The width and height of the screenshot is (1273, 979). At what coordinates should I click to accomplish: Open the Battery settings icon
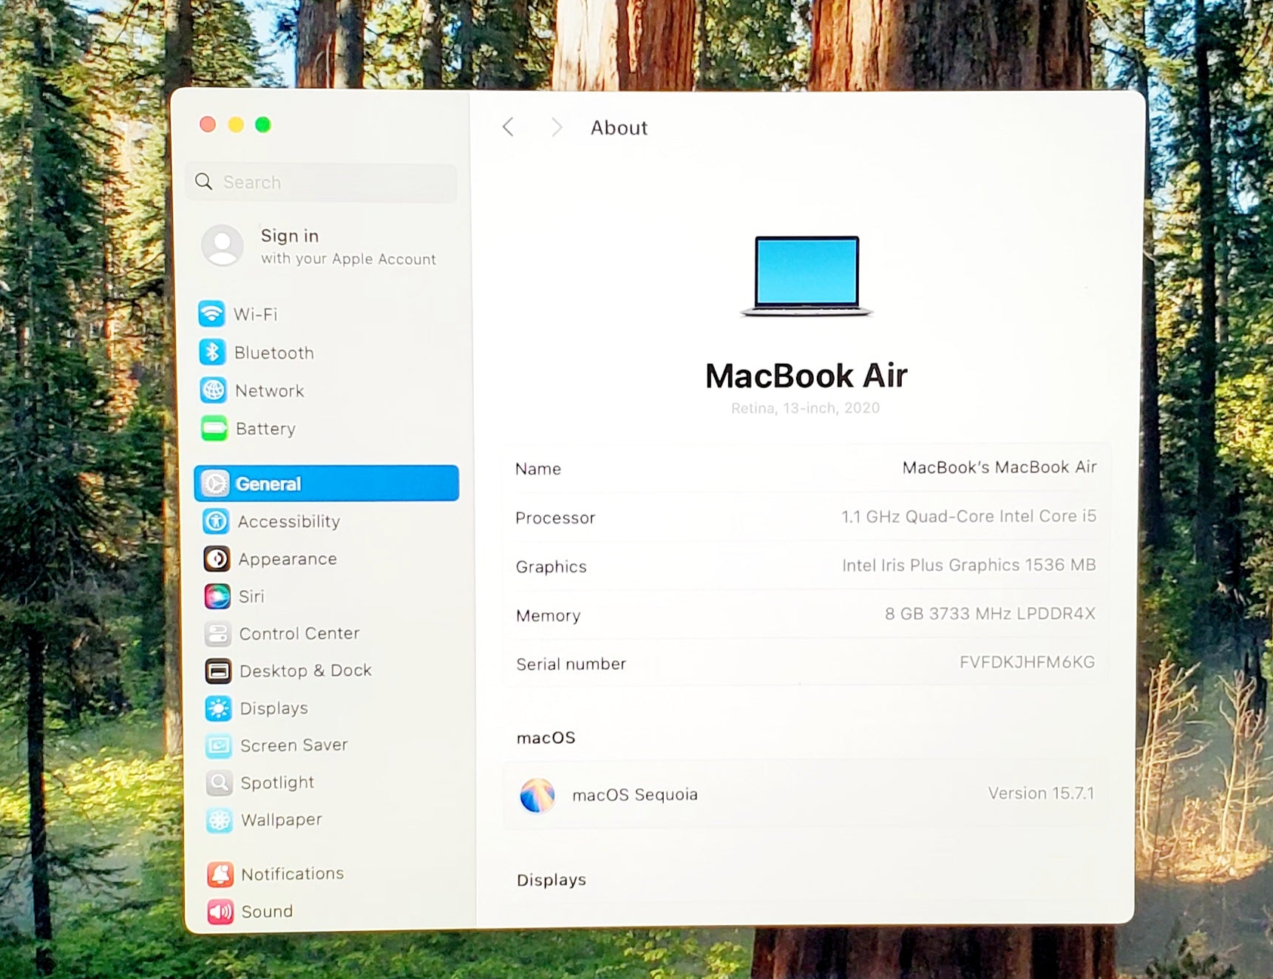click(x=214, y=428)
